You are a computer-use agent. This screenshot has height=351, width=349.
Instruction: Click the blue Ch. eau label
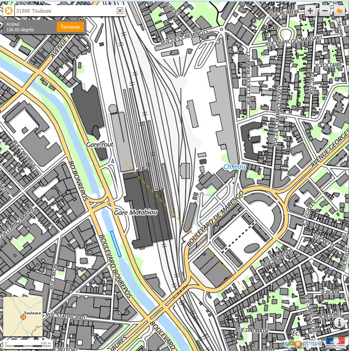point(234,167)
